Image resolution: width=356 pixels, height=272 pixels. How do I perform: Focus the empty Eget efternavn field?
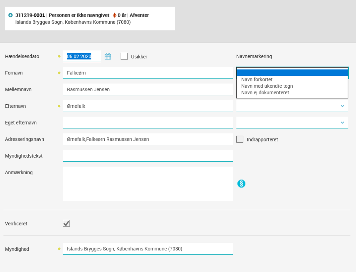148,123
